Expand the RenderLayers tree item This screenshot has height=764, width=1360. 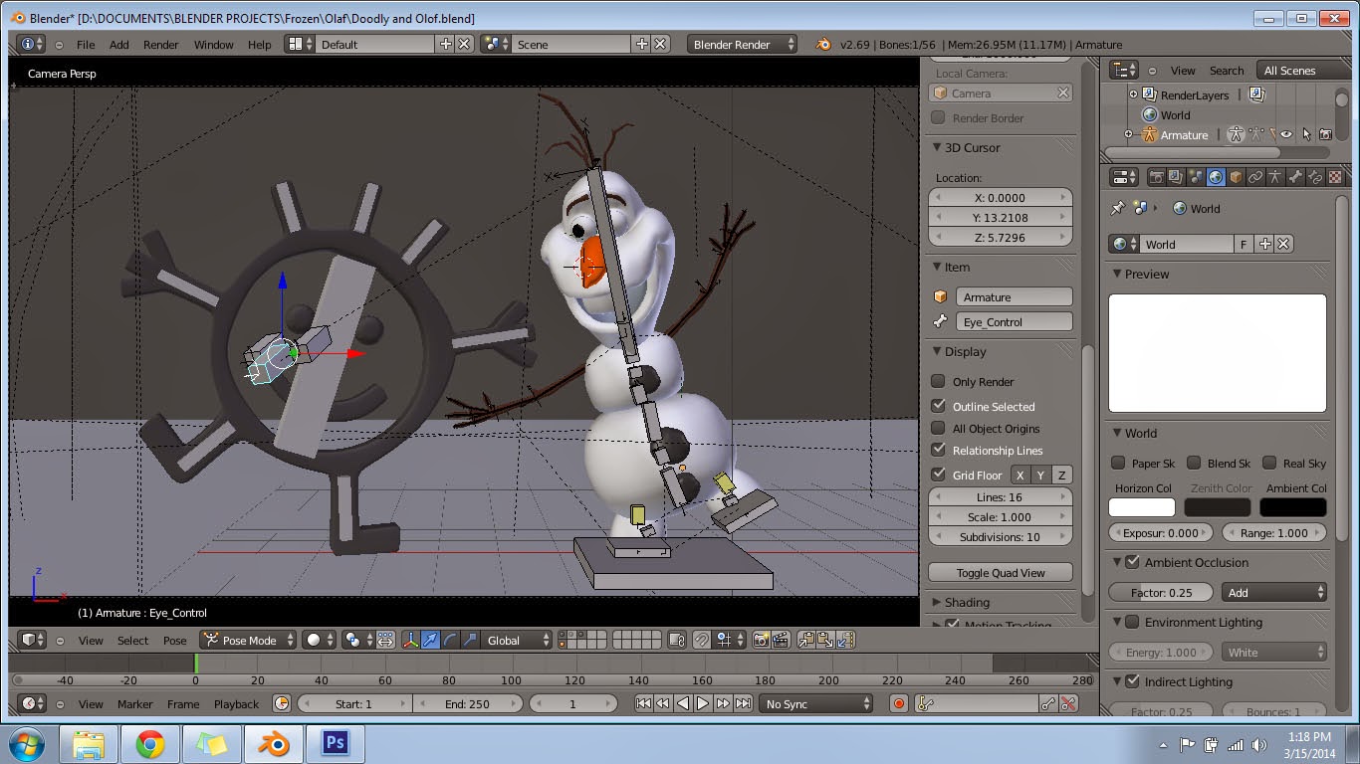tap(1133, 95)
